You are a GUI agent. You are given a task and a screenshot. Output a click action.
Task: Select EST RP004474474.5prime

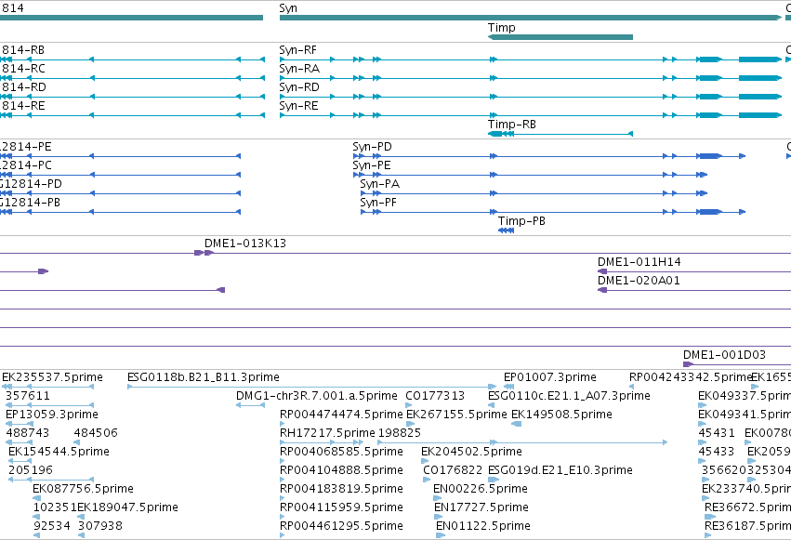click(x=341, y=415)
